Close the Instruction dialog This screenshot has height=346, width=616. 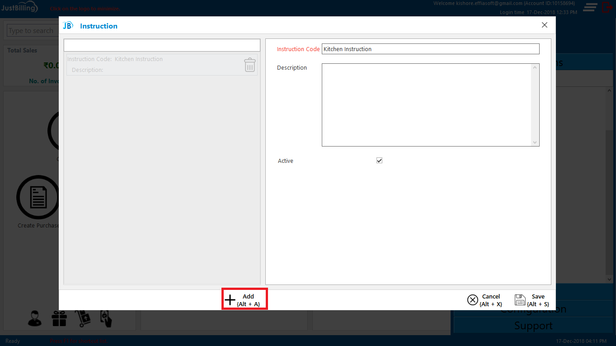click(545, 25)
